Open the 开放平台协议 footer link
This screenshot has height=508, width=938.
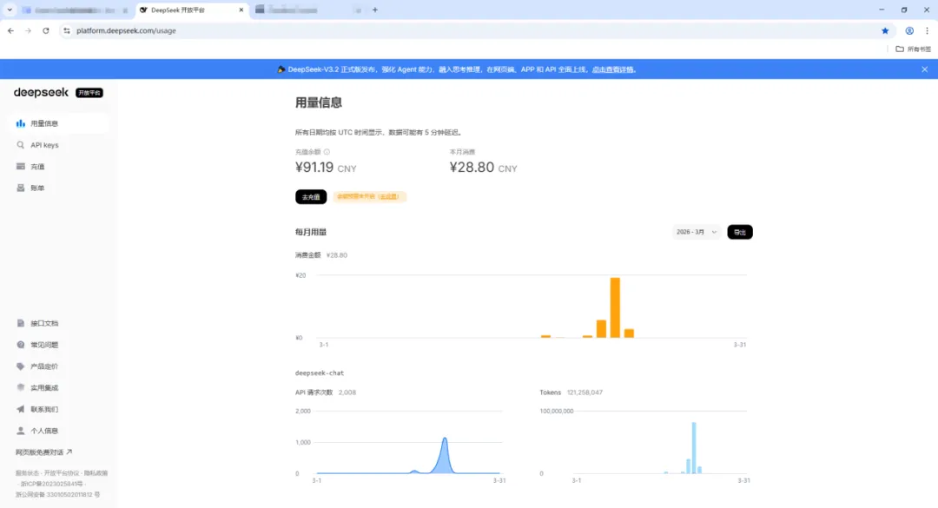(x=62, y=472)
